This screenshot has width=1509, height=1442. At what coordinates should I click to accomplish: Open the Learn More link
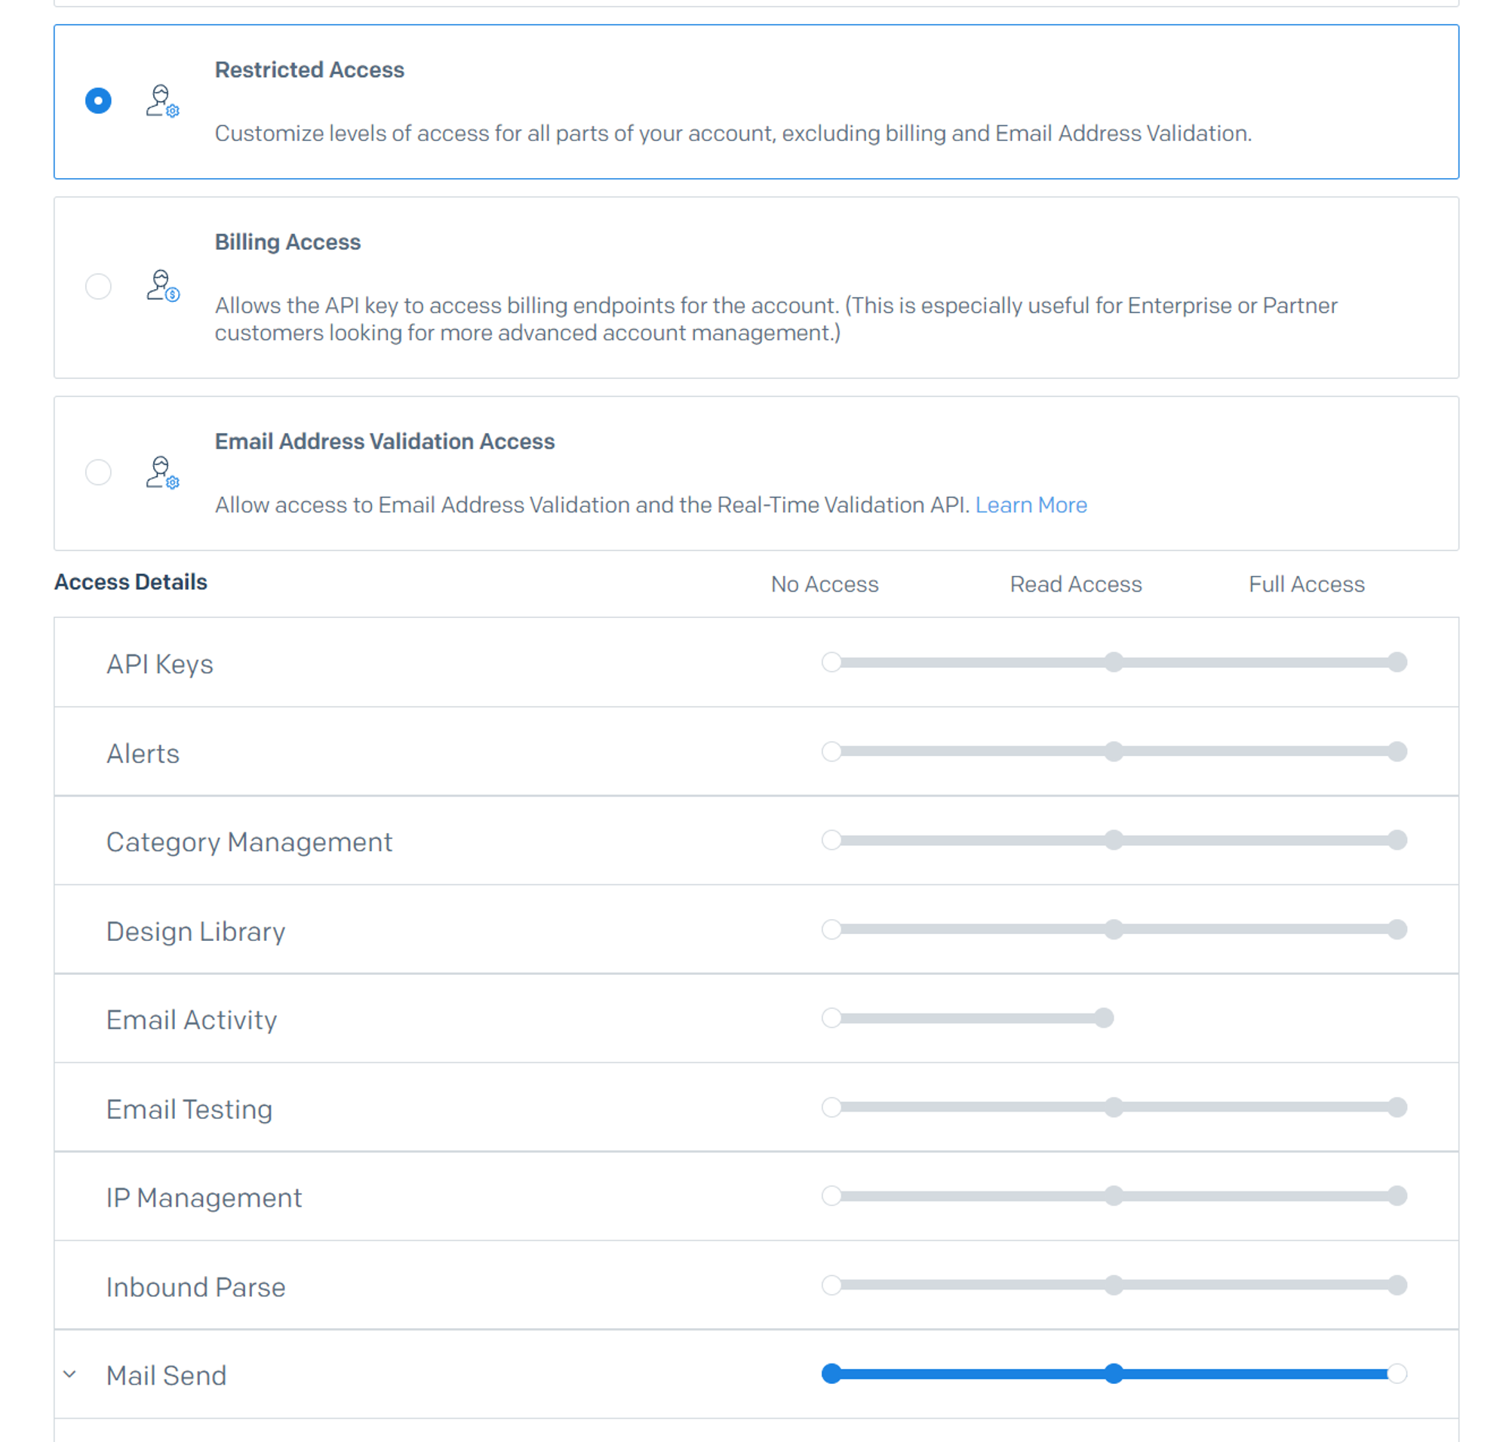(x=1030, y=505)
